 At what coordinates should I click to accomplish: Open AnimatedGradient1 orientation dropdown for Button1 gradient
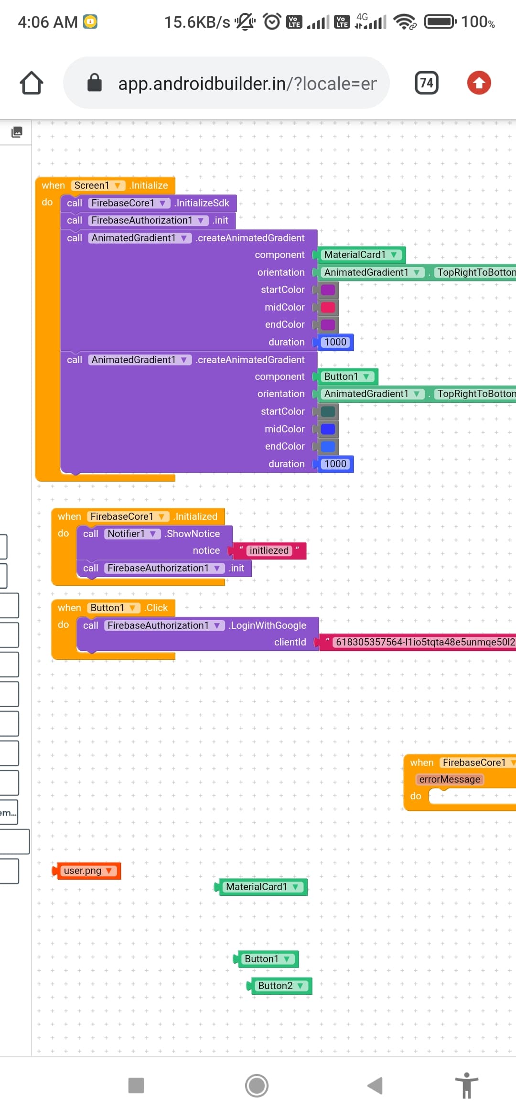(x=373, y=394)
